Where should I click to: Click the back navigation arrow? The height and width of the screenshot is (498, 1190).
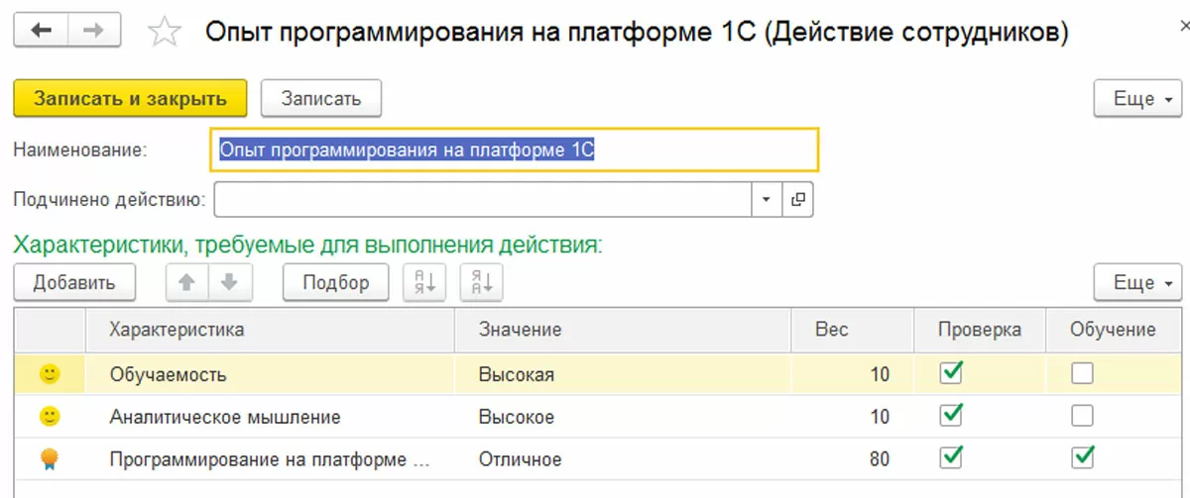click(x=42, y=31)
